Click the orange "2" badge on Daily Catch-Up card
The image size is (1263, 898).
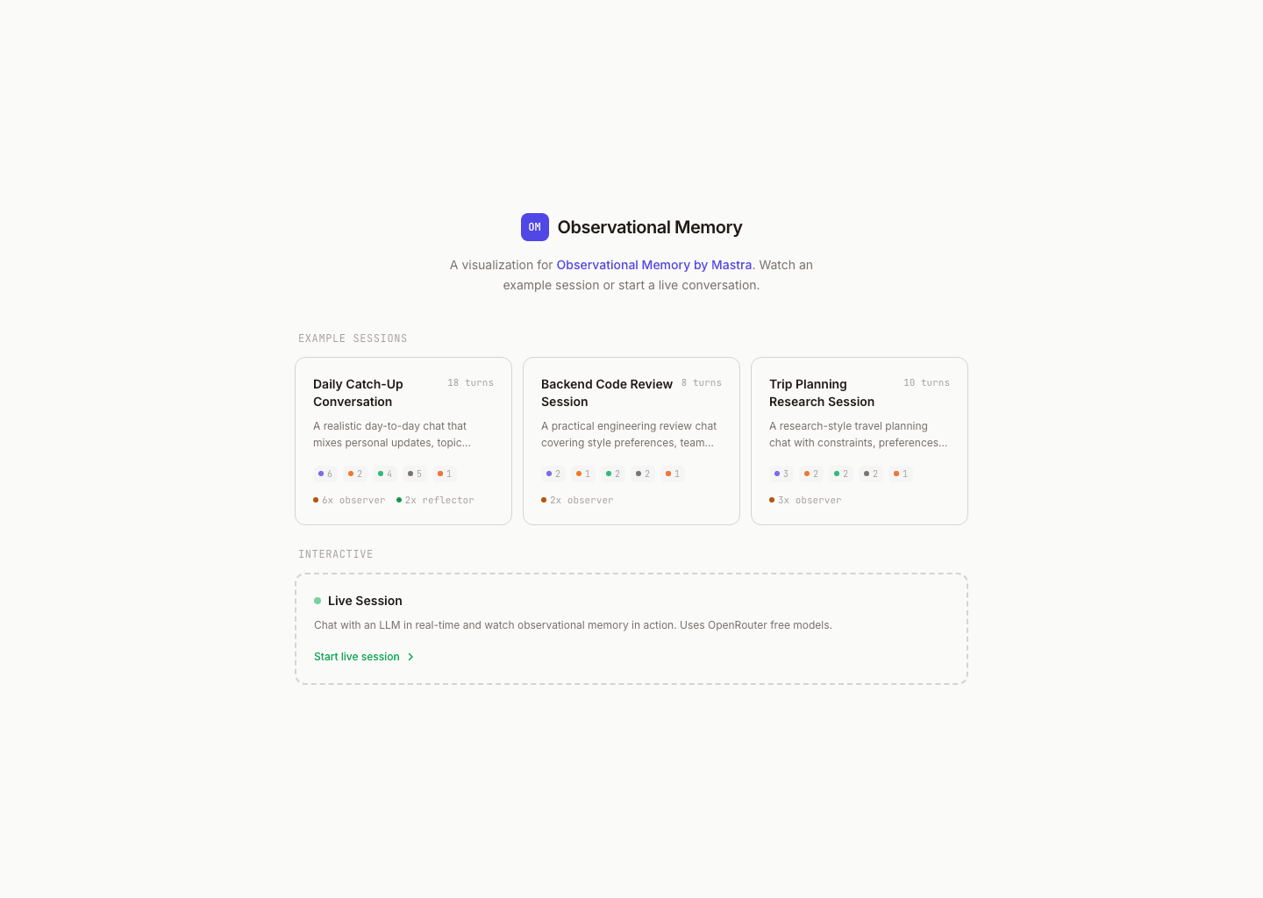tap(355, 474)
